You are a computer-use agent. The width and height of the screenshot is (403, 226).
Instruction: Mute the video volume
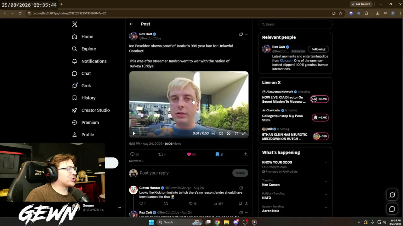tap(221, 133)
